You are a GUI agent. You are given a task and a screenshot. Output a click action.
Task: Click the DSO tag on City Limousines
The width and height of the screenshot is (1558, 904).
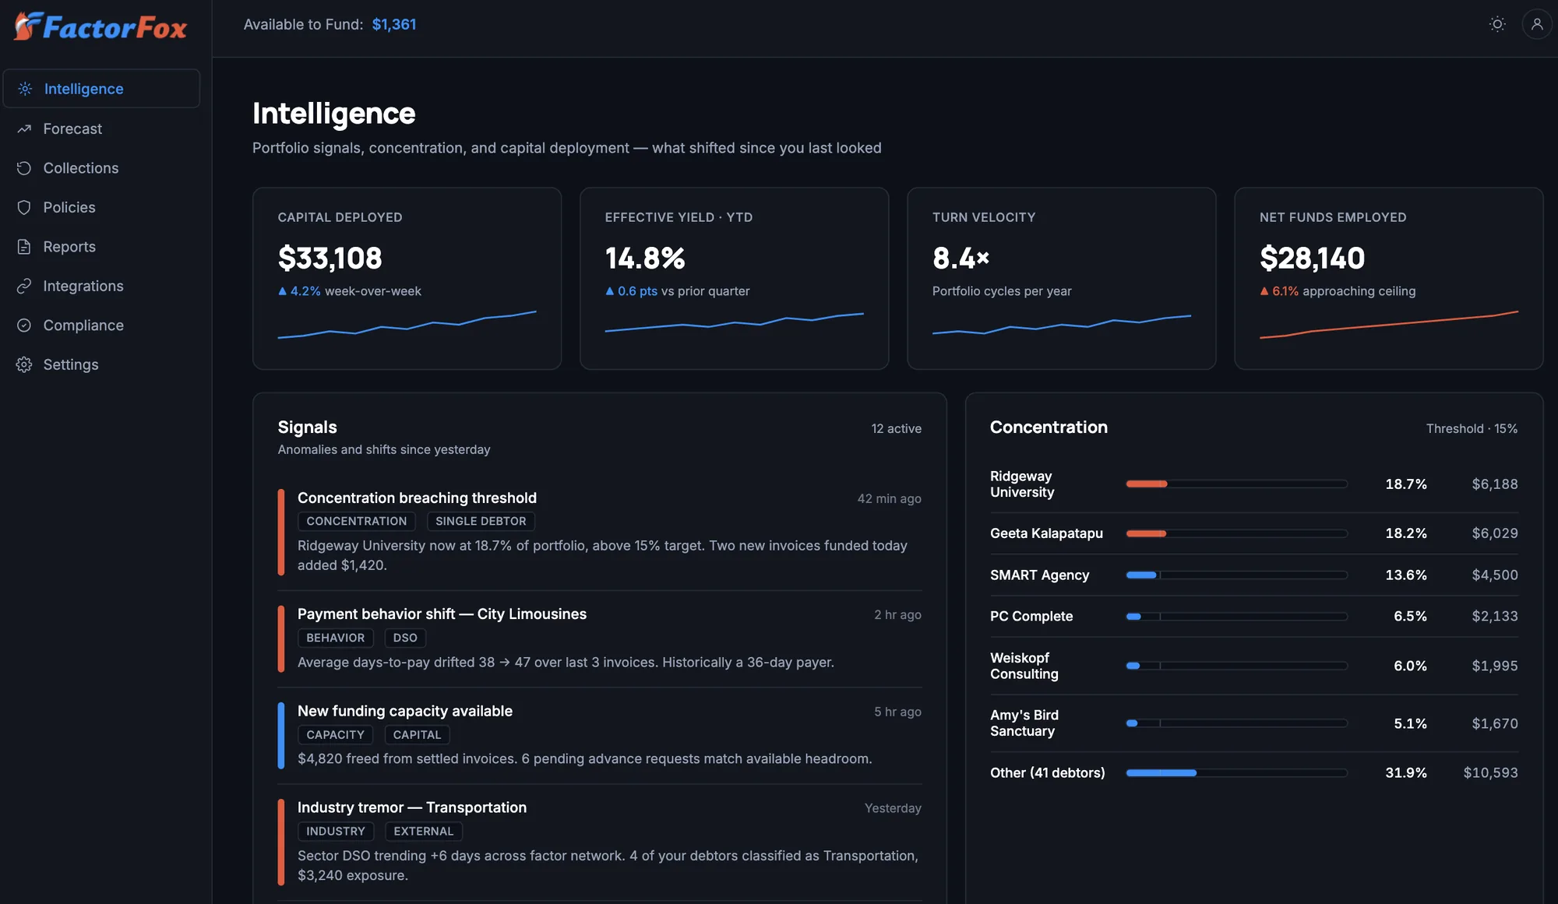click(x=405, y=638)
